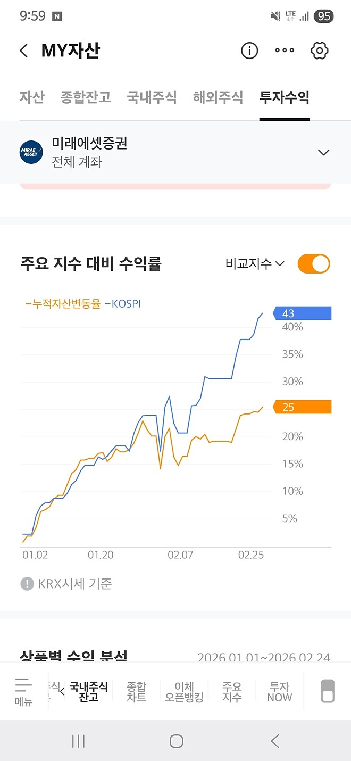
Task: Tap the blue 43 value marker on chart
Action: (303, 313)
